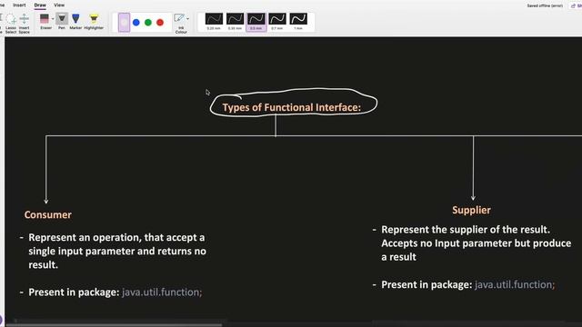The height and width of the screenshot is (327, 582).
Task: Open the Insert ribbon tab
Action: [x=19, y=5]
